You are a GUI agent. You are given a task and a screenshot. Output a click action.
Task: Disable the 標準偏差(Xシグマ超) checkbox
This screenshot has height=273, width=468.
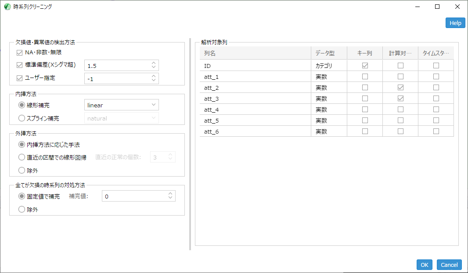pyautogui.click(x=19, y=65)
